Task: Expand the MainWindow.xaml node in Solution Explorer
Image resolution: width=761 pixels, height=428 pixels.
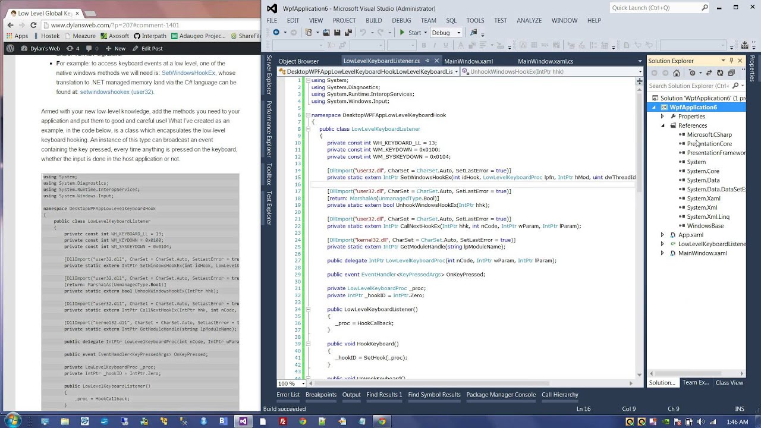Action: (x=663, y=253)
